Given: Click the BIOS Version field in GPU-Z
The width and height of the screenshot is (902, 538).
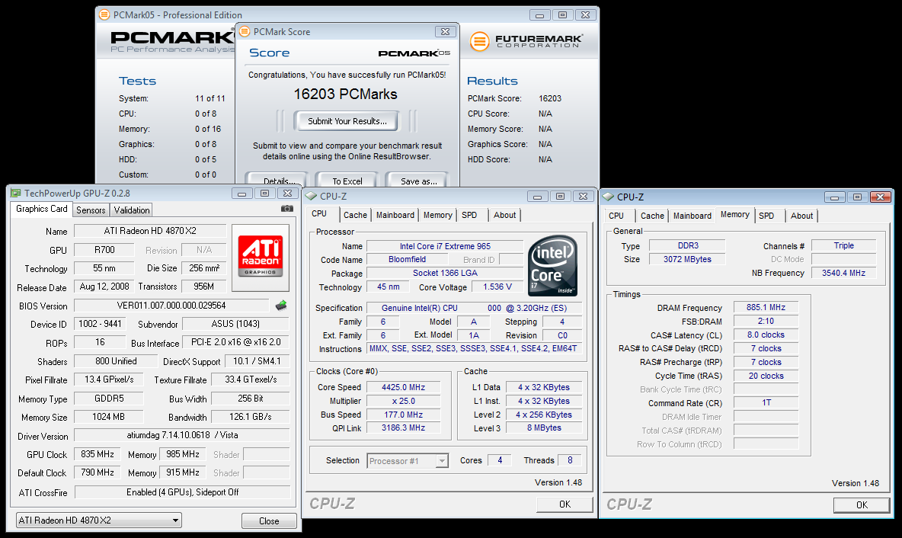Looking at the screenshot, I should [x=171, y=306].
